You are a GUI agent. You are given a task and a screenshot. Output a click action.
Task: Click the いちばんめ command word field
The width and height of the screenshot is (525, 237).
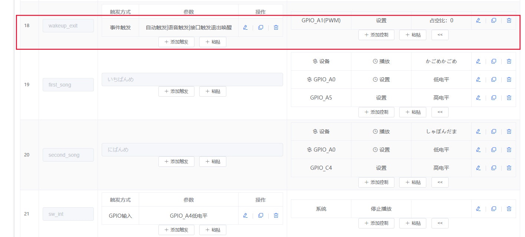tap(192, 79)
